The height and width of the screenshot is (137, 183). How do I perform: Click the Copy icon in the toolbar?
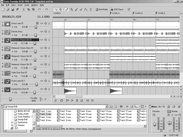click(x=29, y=9)
